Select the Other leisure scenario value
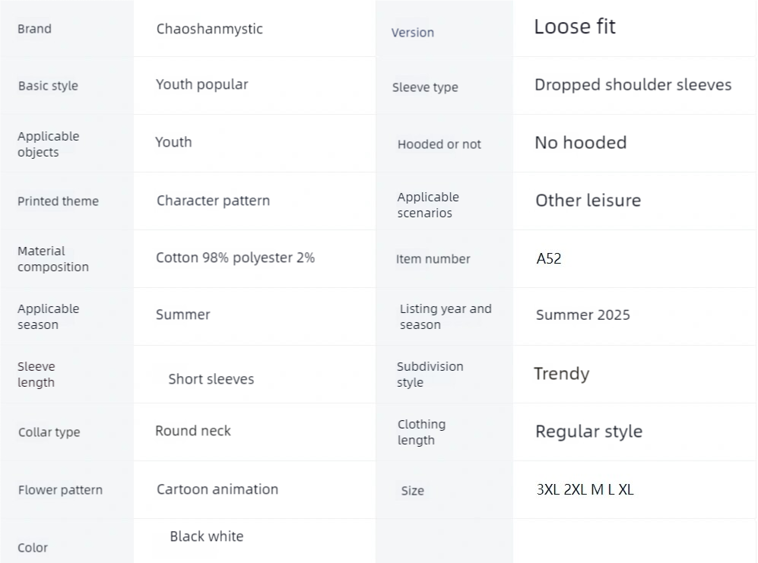This screenshot has height=563, width=758. tap(588, 200)
